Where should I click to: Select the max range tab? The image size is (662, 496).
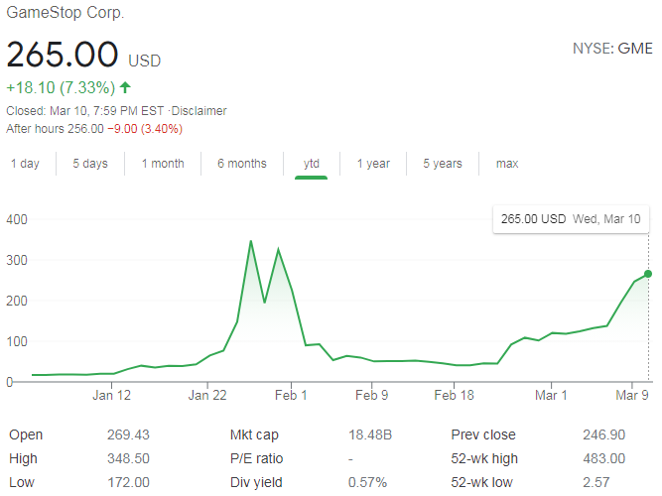507,164
